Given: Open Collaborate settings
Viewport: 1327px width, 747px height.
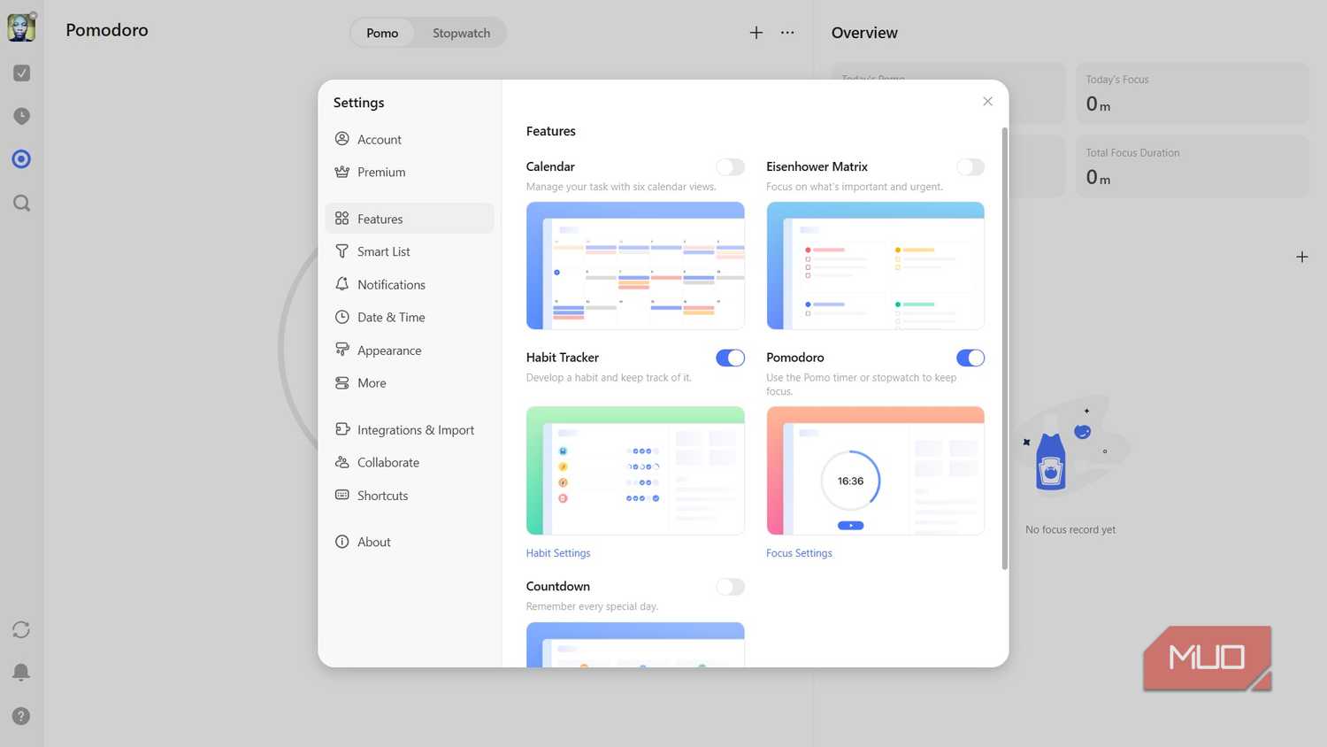Looking at the screenshot, I should (x=410, y=463).
